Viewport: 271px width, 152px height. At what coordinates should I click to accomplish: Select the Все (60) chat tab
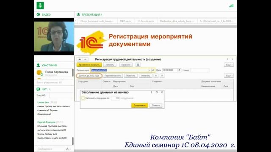pyautogui.click(x=41, y=95)
